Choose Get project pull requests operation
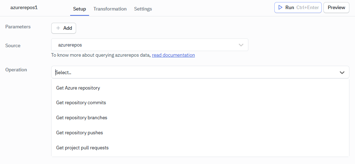Screen dimensions: 355x164 tap(200, 148)
